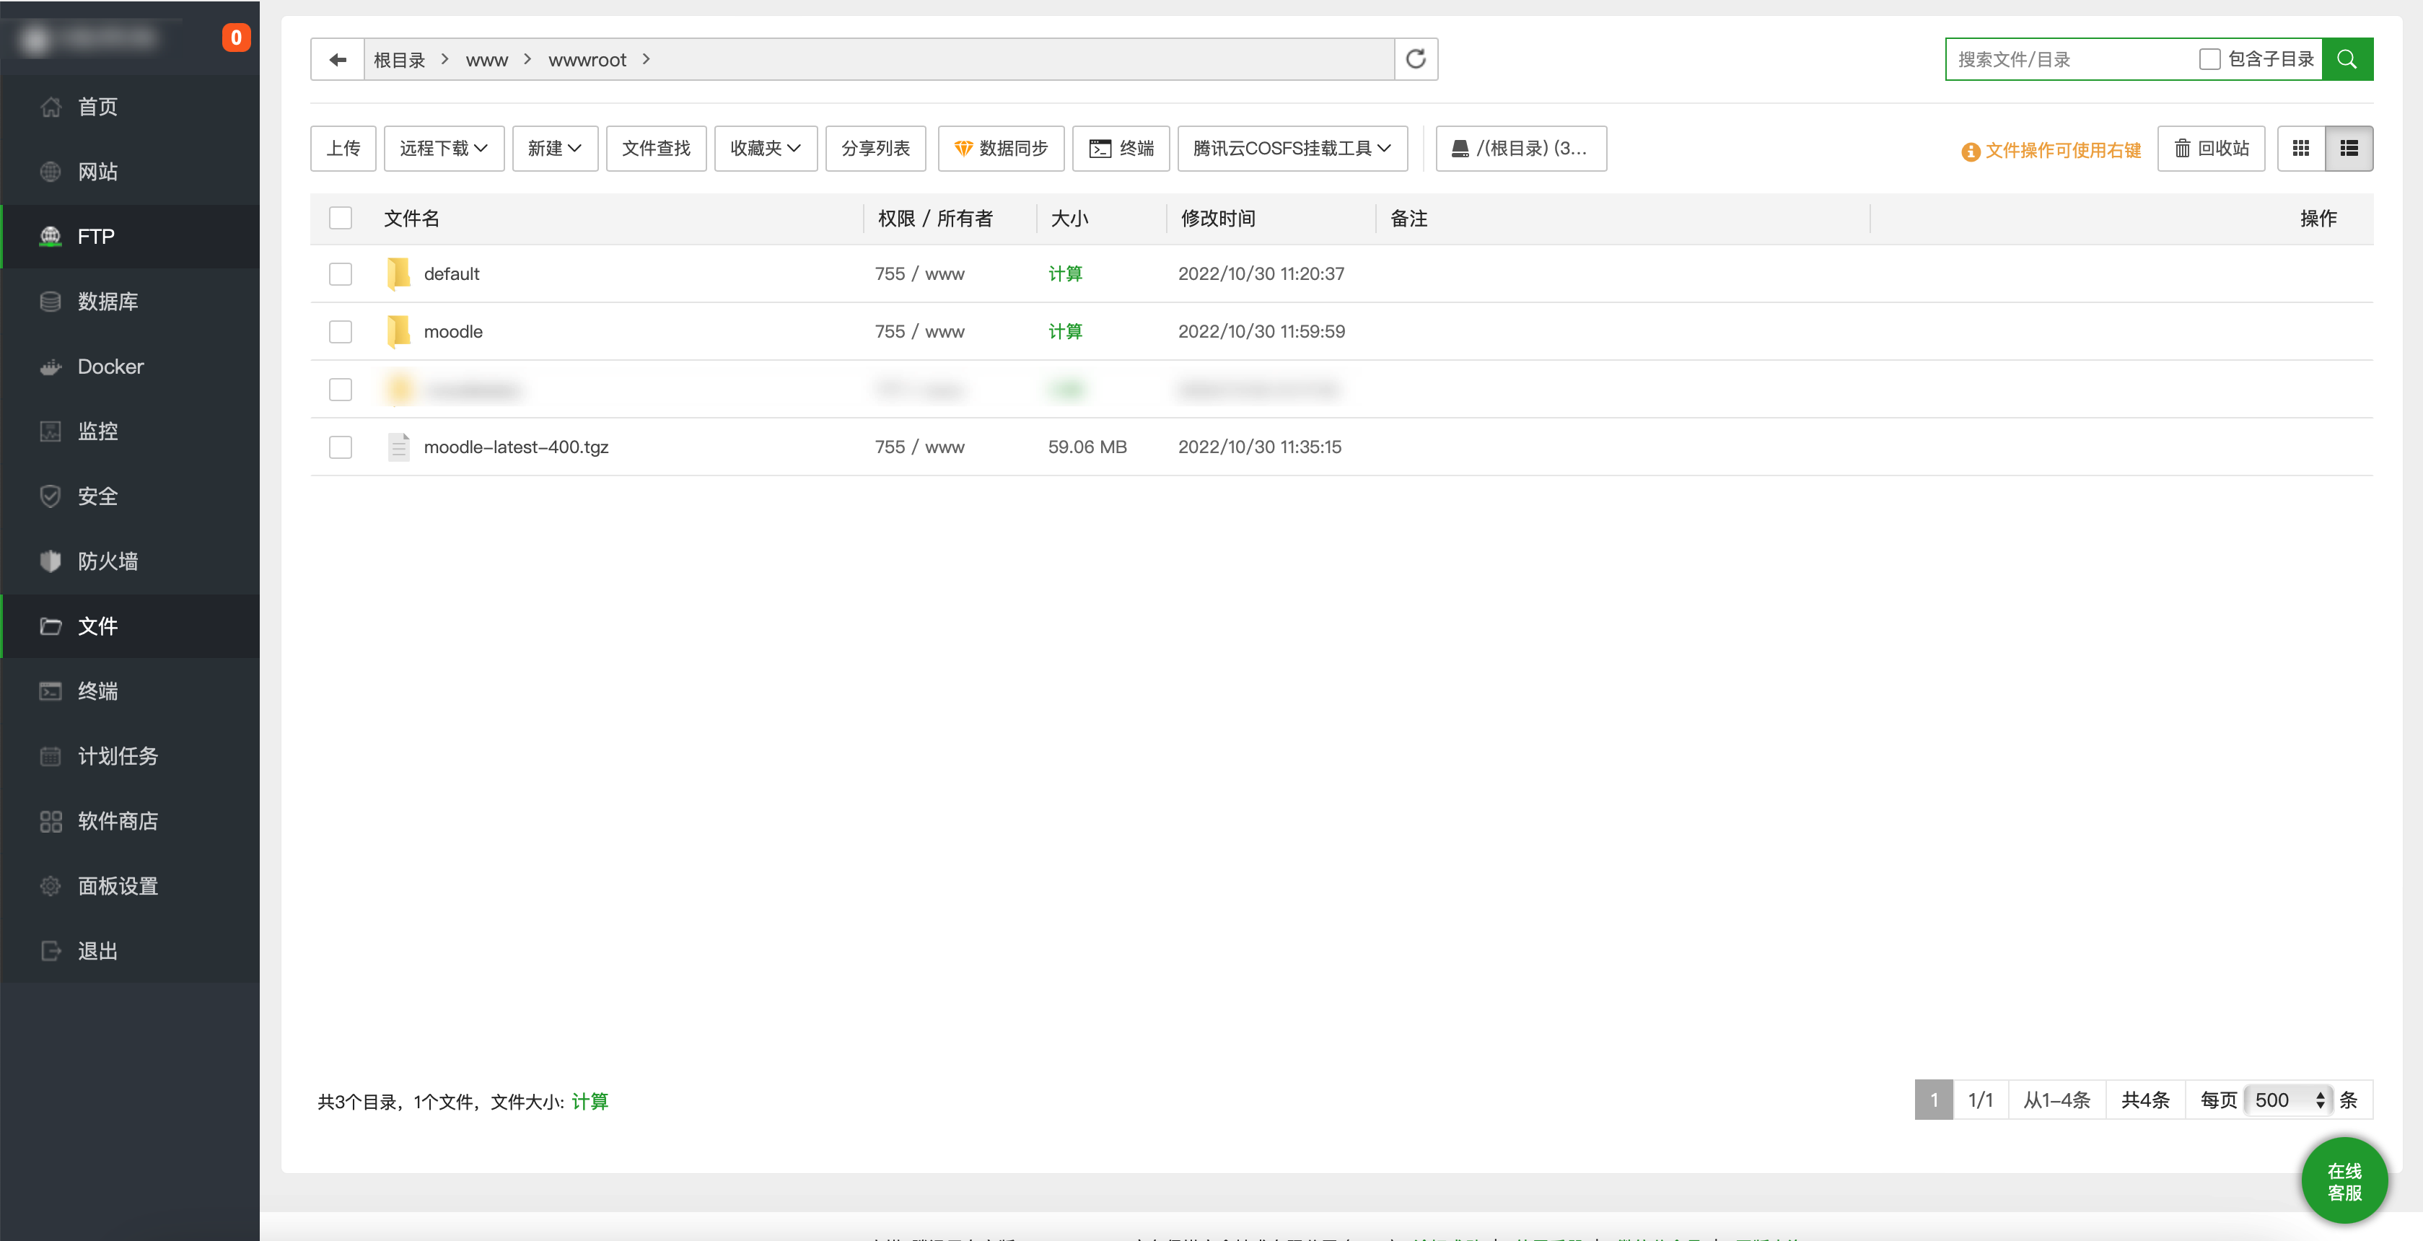The height and width of the screenshot is (1241, 2423).
Task: Click the data sync (数据同步) diamond button
Action: (1000, 149)
